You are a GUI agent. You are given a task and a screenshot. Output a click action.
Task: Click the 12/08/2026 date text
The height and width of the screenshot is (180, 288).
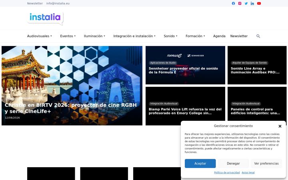pos(12,118)
